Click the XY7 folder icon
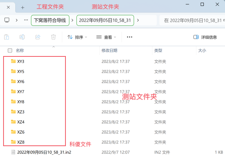The height and width of the screenshot is (163, 225). pyautogui.click(x=13, y=91)
